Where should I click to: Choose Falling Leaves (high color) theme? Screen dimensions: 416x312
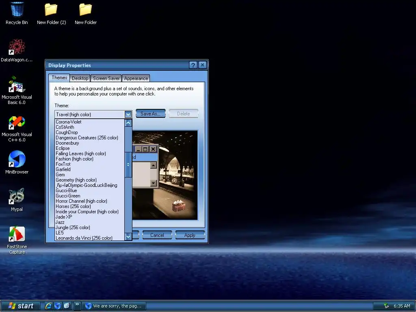(89, 154)
